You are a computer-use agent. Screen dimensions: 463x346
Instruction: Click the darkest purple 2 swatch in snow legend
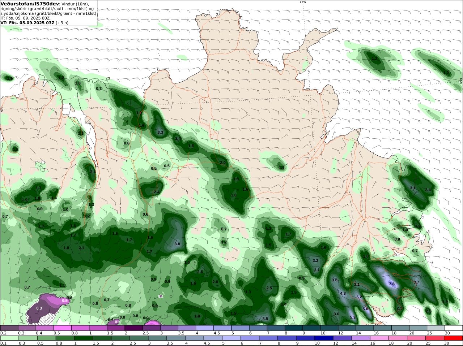[133, 328]
